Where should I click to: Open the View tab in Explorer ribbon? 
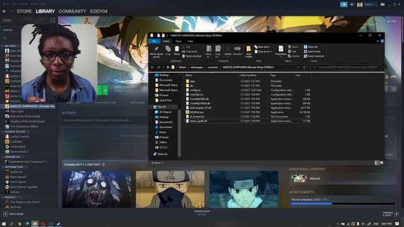(190, 41)
